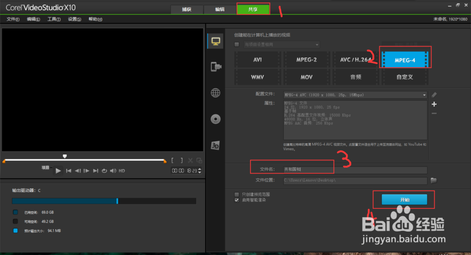471x255 pixels.
Task: Expand the profile dropdown MPEG-4 AVC
Action: 355,95
